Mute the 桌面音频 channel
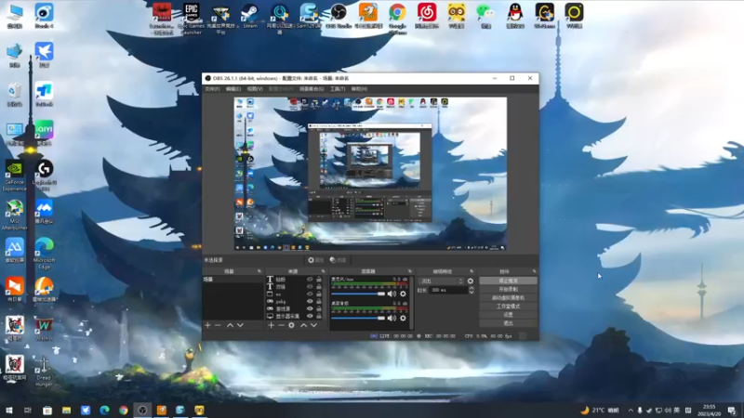 (x=392, y=318)
